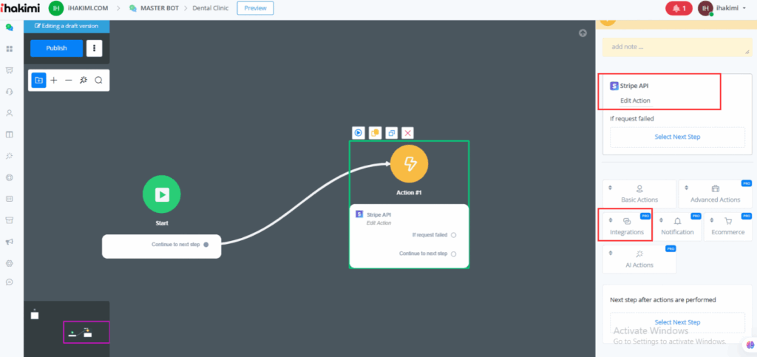Click the zoom out minus icon

(x=68, y=80)
